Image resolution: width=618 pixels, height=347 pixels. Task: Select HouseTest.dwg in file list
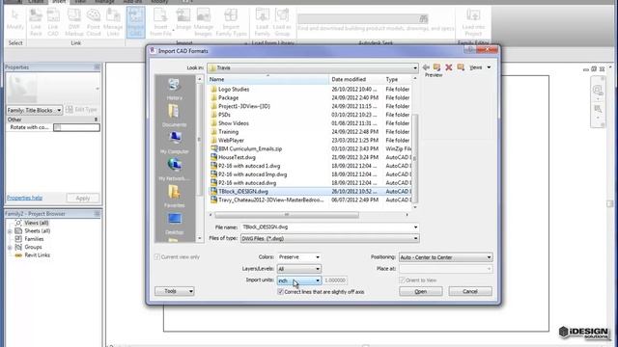(237, 157)
